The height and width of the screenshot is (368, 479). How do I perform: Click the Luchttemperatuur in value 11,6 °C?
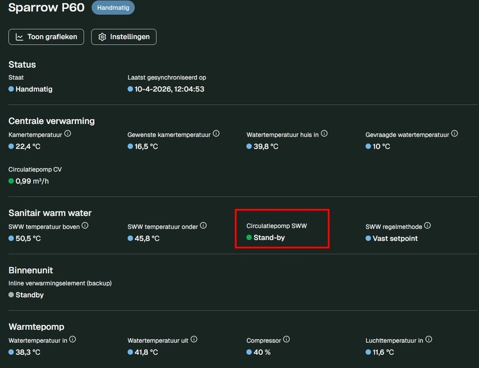(x=383, y=352)
